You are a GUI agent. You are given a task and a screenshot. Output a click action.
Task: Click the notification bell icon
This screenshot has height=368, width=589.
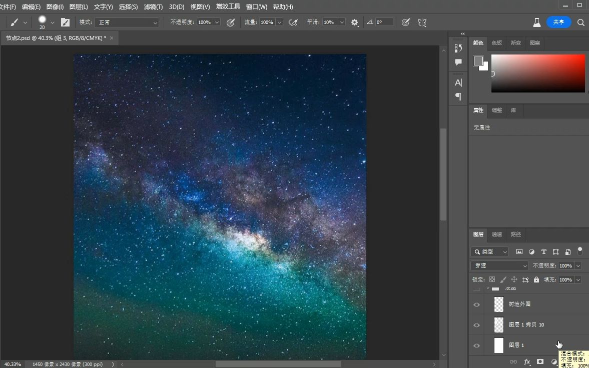(x=536, y=22)
